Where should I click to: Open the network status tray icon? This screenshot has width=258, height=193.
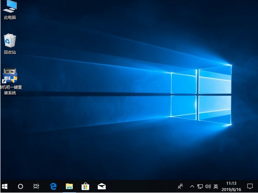click(x=200, y=186)
